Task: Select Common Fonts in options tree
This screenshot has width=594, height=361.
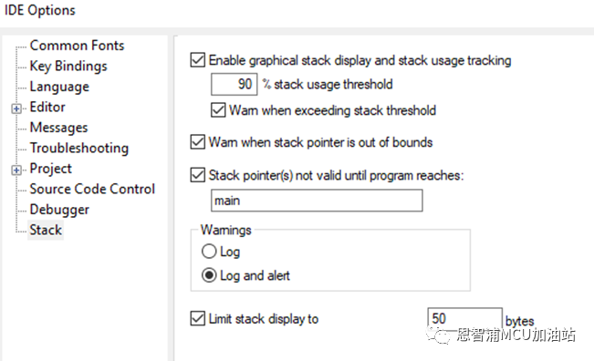Action: [x=77, y=46]
